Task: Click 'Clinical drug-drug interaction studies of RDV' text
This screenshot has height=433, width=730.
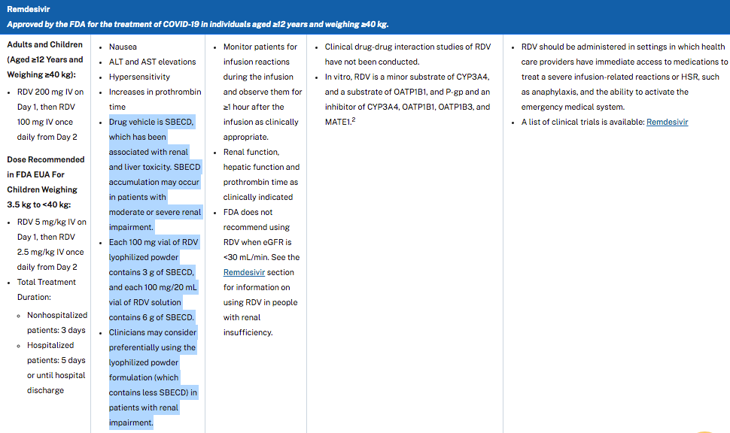Action: [x=407, y=47]
